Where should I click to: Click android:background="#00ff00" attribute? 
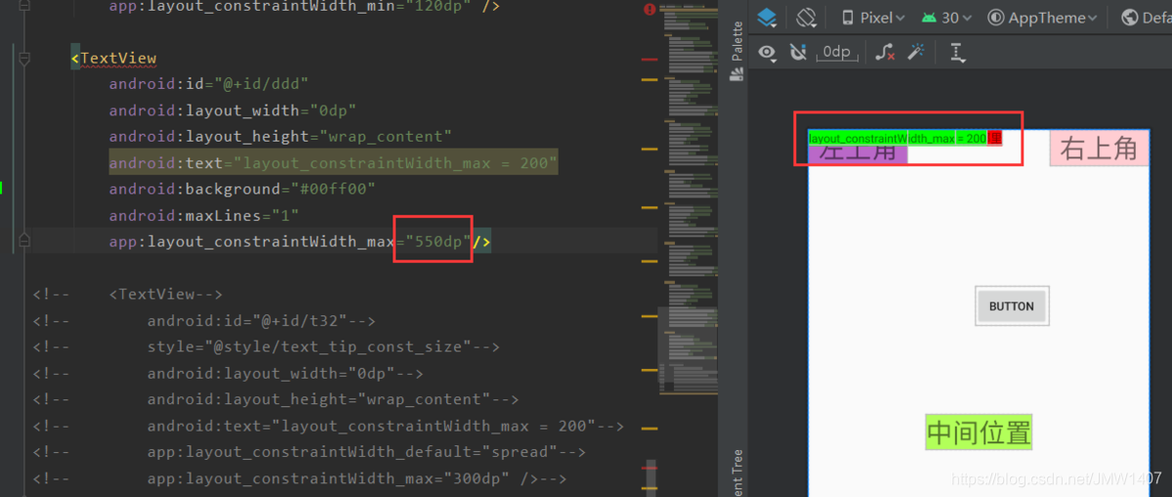pyautogui.click(x=242, y=188)
